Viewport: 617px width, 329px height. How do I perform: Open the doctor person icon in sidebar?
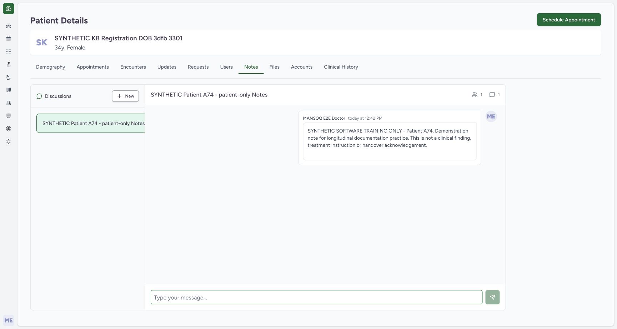[x=9, y=64]
